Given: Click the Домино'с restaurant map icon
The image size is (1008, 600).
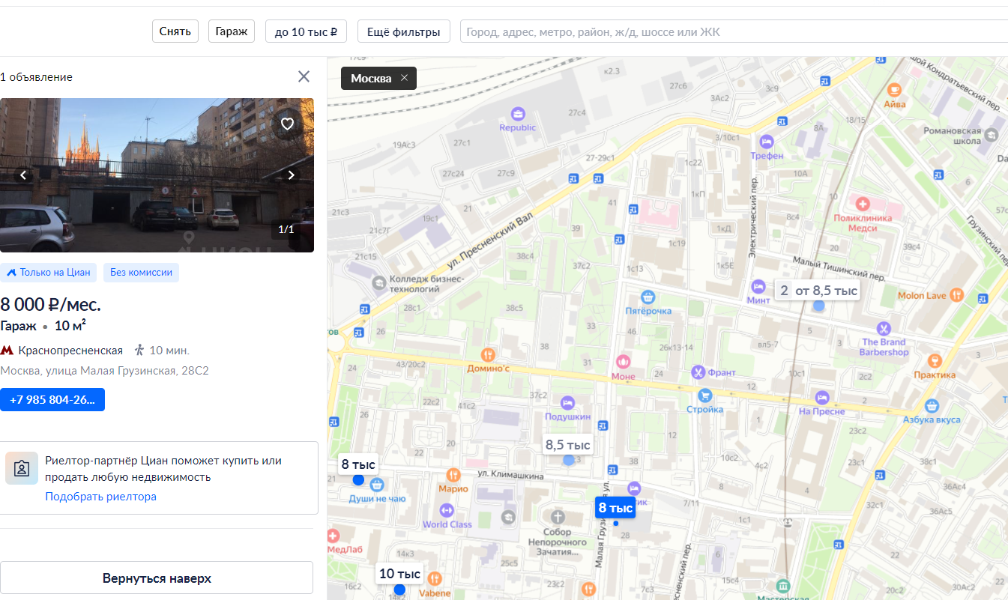Looking at the screenshot, I should [x=489, y=354].
